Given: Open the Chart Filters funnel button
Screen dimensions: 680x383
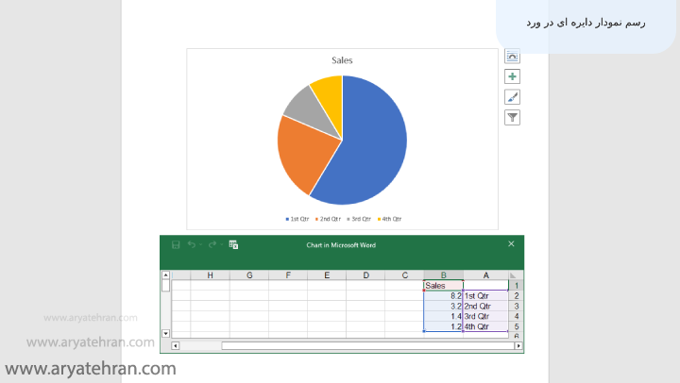Looking at the screenshot, I should click(x=513, y=118).
